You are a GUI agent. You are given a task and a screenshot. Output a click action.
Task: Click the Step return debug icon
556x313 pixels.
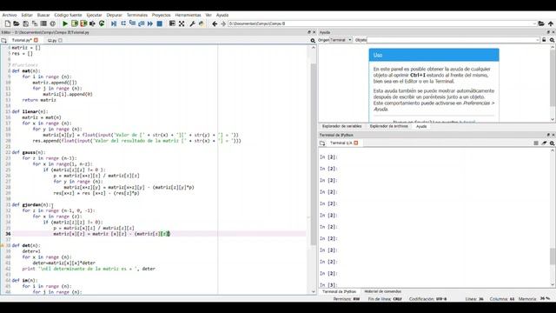[x=141, y=23]
